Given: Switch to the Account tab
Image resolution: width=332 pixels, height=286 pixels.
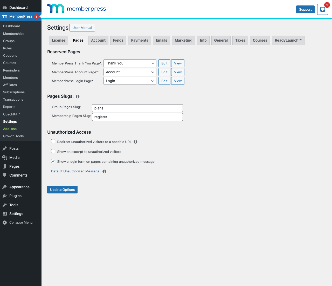Looking at the screenshot, I should (98, 40).
